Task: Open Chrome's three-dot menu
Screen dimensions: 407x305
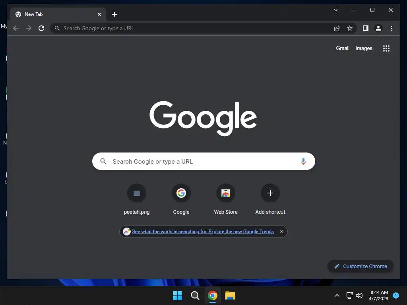Action: (391, 28)
